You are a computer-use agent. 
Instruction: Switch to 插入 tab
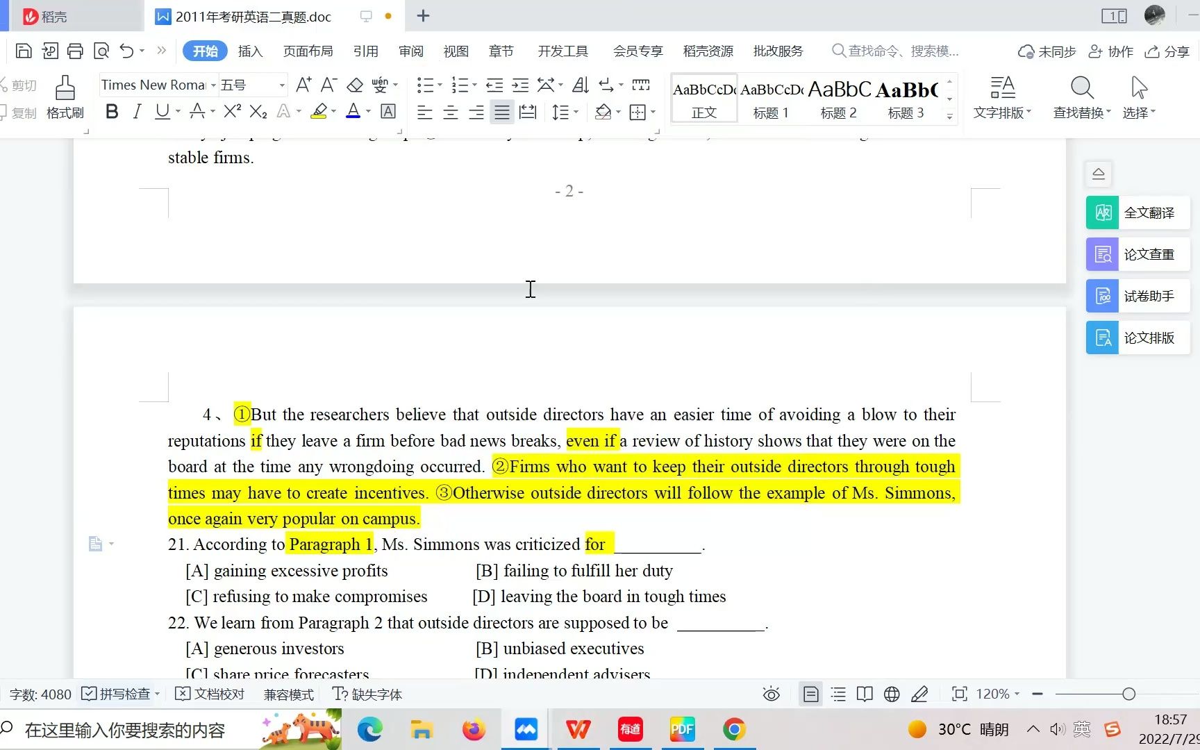(250, 51)
